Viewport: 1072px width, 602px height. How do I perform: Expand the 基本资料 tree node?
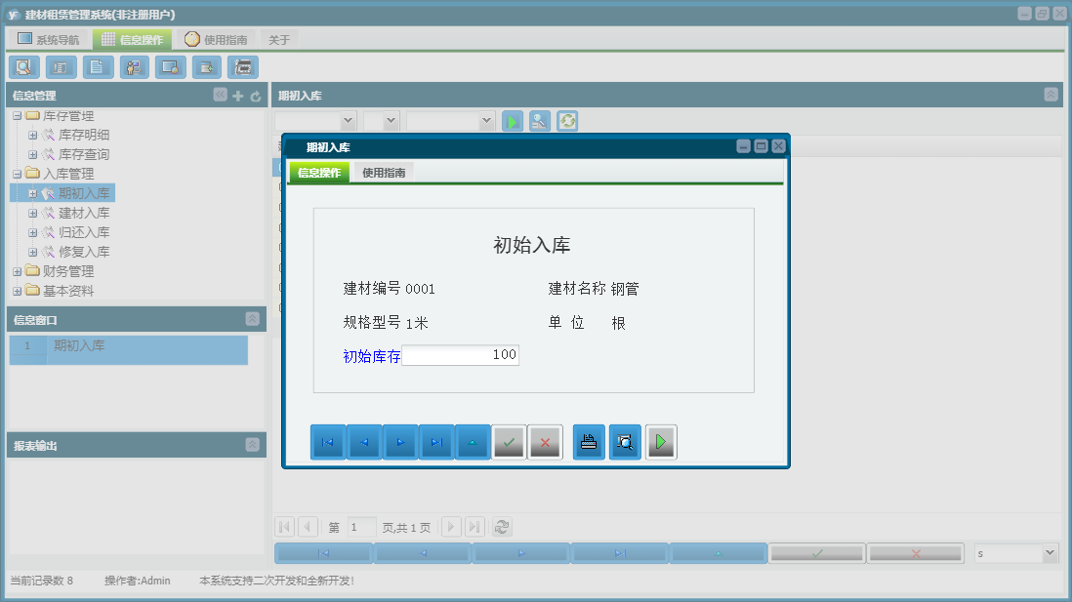click(x=16, y=290)
